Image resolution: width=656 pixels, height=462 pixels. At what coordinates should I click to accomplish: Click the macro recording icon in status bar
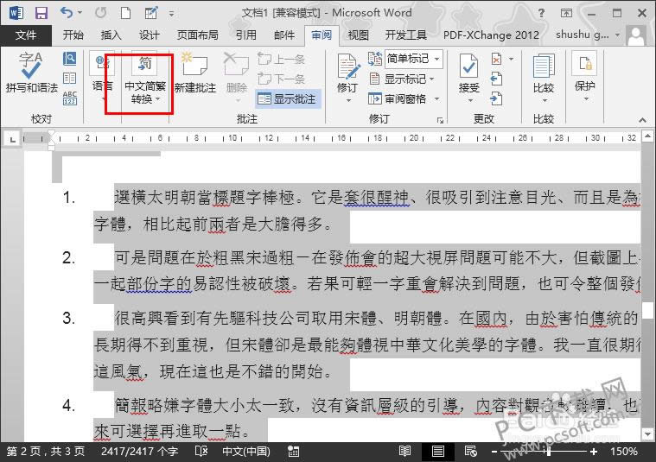[x=293, y=452]
